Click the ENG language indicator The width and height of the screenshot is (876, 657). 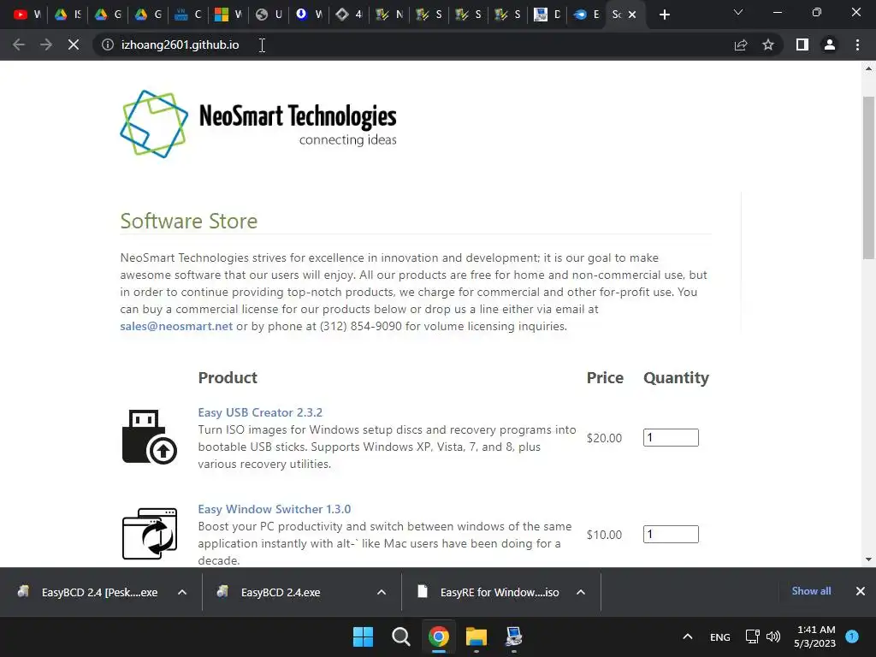click(x=720, y=636)
